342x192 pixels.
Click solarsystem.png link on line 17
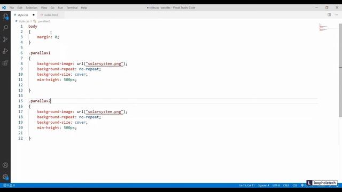104,111
